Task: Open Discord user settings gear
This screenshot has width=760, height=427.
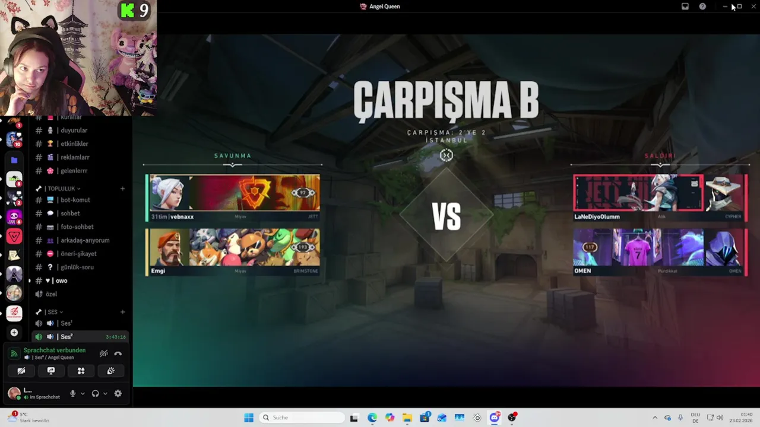Action: 118,393
